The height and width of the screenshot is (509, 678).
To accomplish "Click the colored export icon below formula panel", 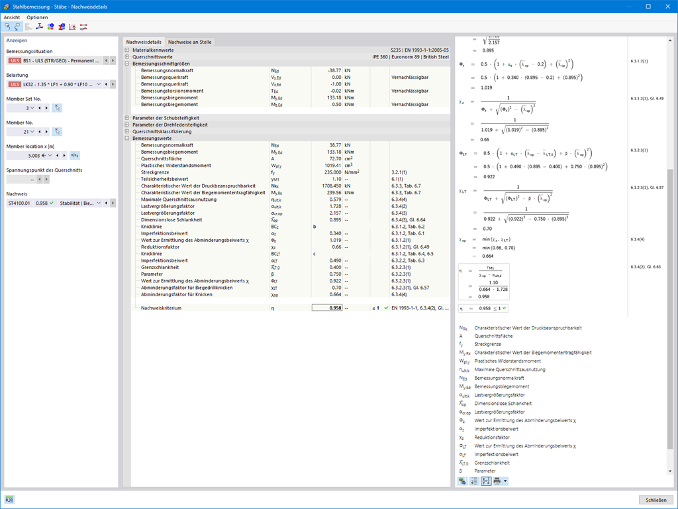I will (463, 481).
